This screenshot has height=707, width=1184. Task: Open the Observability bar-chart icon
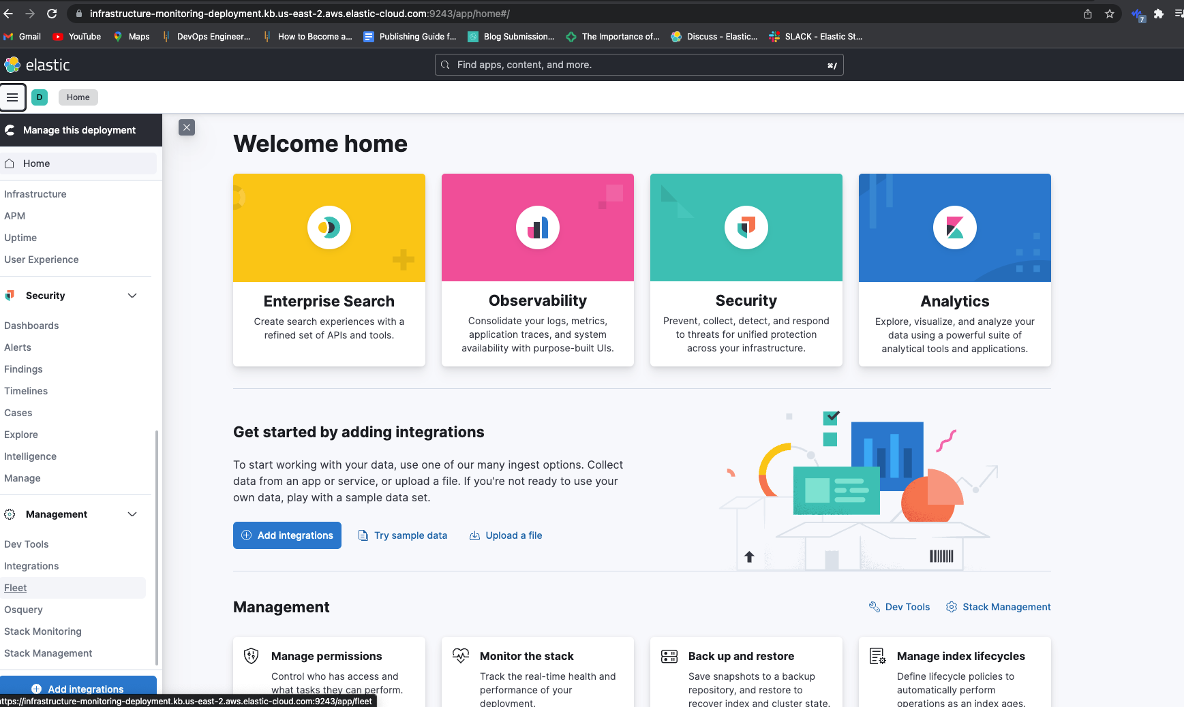tap(538, 227)
